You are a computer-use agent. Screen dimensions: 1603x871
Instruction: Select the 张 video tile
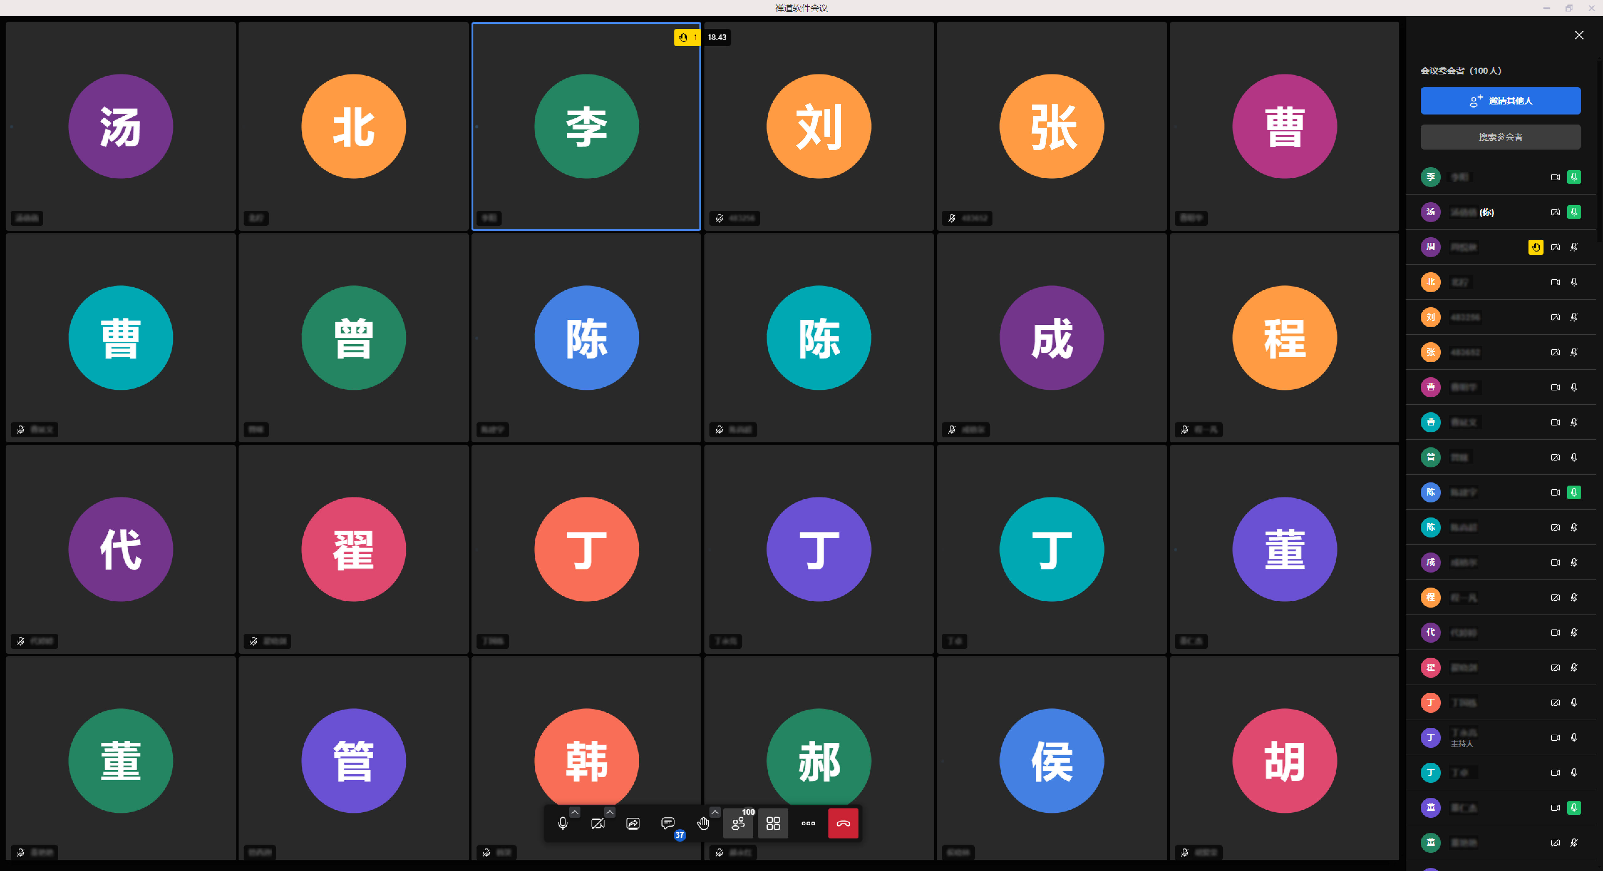(1052, 127)
